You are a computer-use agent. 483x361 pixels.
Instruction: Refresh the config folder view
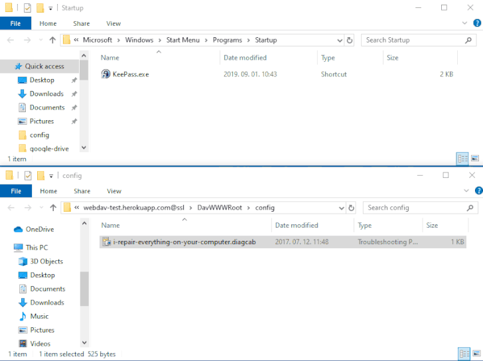point(351,208)
